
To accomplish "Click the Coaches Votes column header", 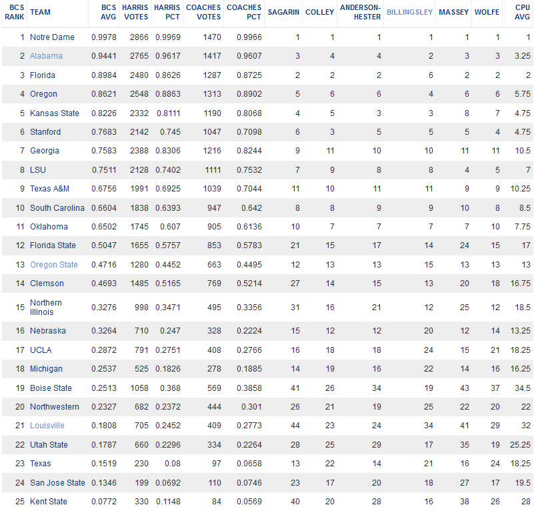I will pyautogui.click(x=205, y=12).
